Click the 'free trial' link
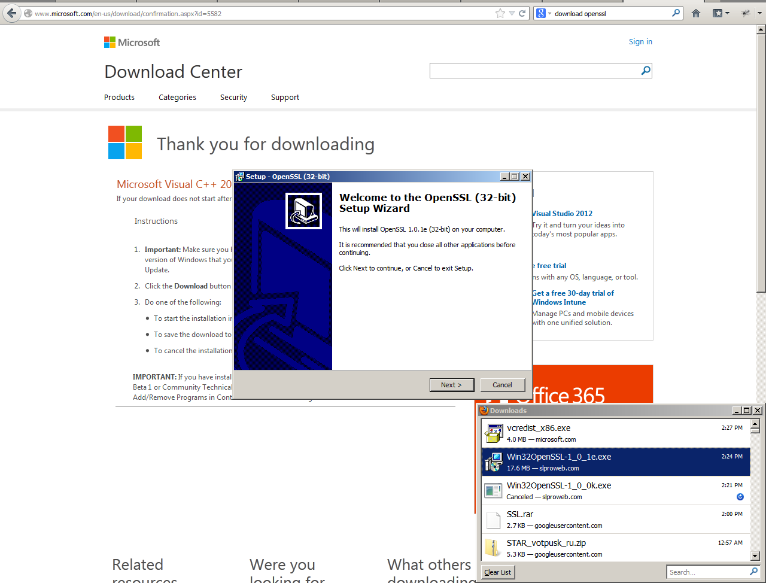The width and height of the screenshot is (766, 583). [x=550, y=266]
